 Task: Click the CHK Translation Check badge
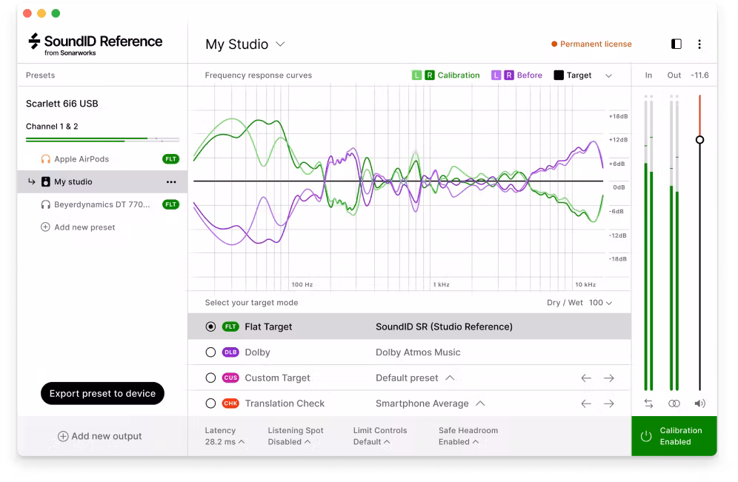(x=230, y=404)
